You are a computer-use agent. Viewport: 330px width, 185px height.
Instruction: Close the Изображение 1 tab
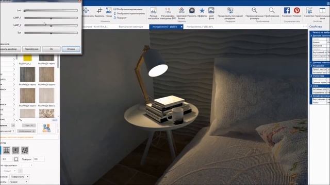[181, 27]
